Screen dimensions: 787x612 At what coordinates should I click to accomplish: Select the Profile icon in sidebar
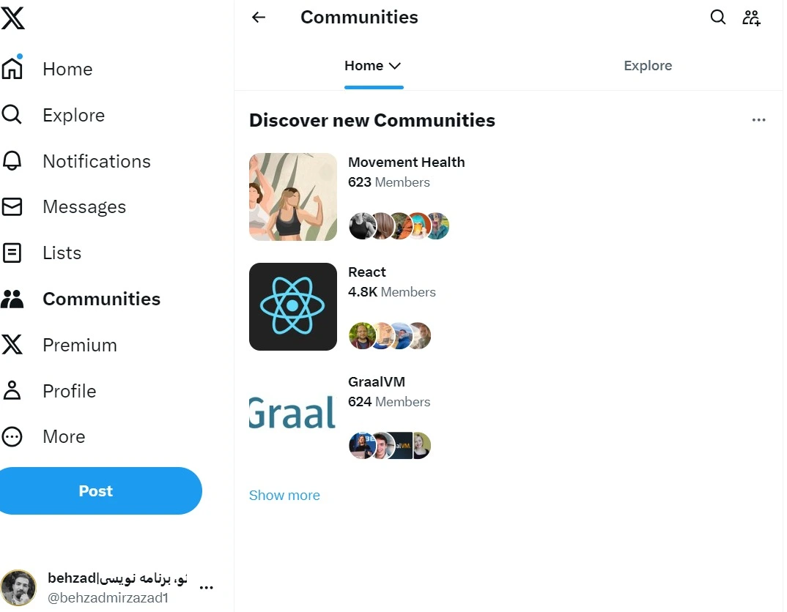(12, 390)
